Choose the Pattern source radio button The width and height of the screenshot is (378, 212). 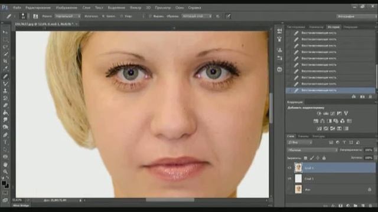pos(122,16)
